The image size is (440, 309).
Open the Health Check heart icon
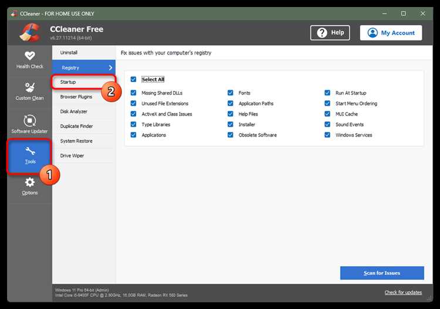pyautogui.click(x=29, y=56)
